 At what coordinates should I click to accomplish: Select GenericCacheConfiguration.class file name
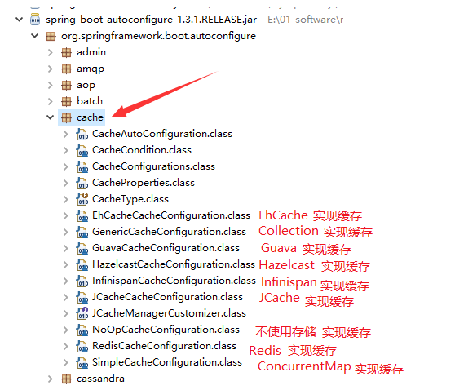tap(169, 232)
